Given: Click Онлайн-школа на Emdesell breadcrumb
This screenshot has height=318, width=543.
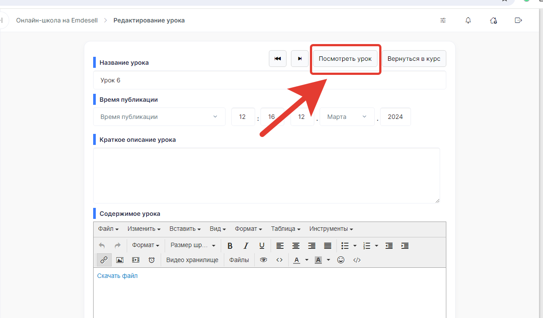Looking at the screenshot, I should point(57,20).
